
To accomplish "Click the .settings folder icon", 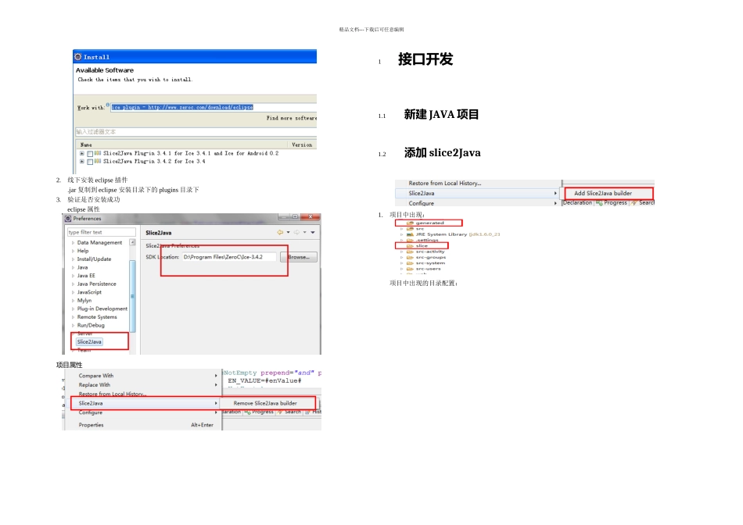I will click(410, 240).
